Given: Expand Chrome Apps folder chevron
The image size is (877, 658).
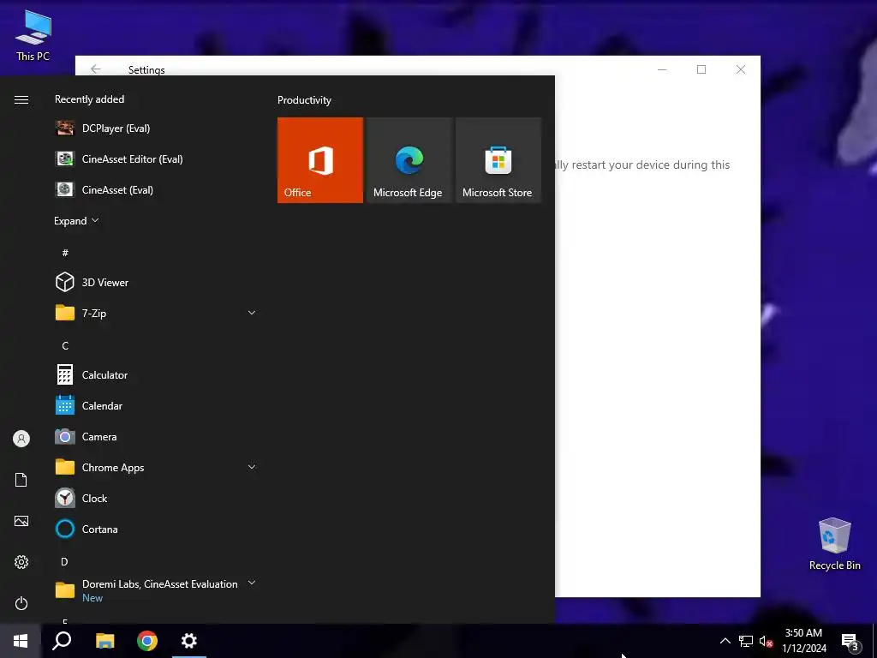Looking at the screenshot, I should (252, 467).
